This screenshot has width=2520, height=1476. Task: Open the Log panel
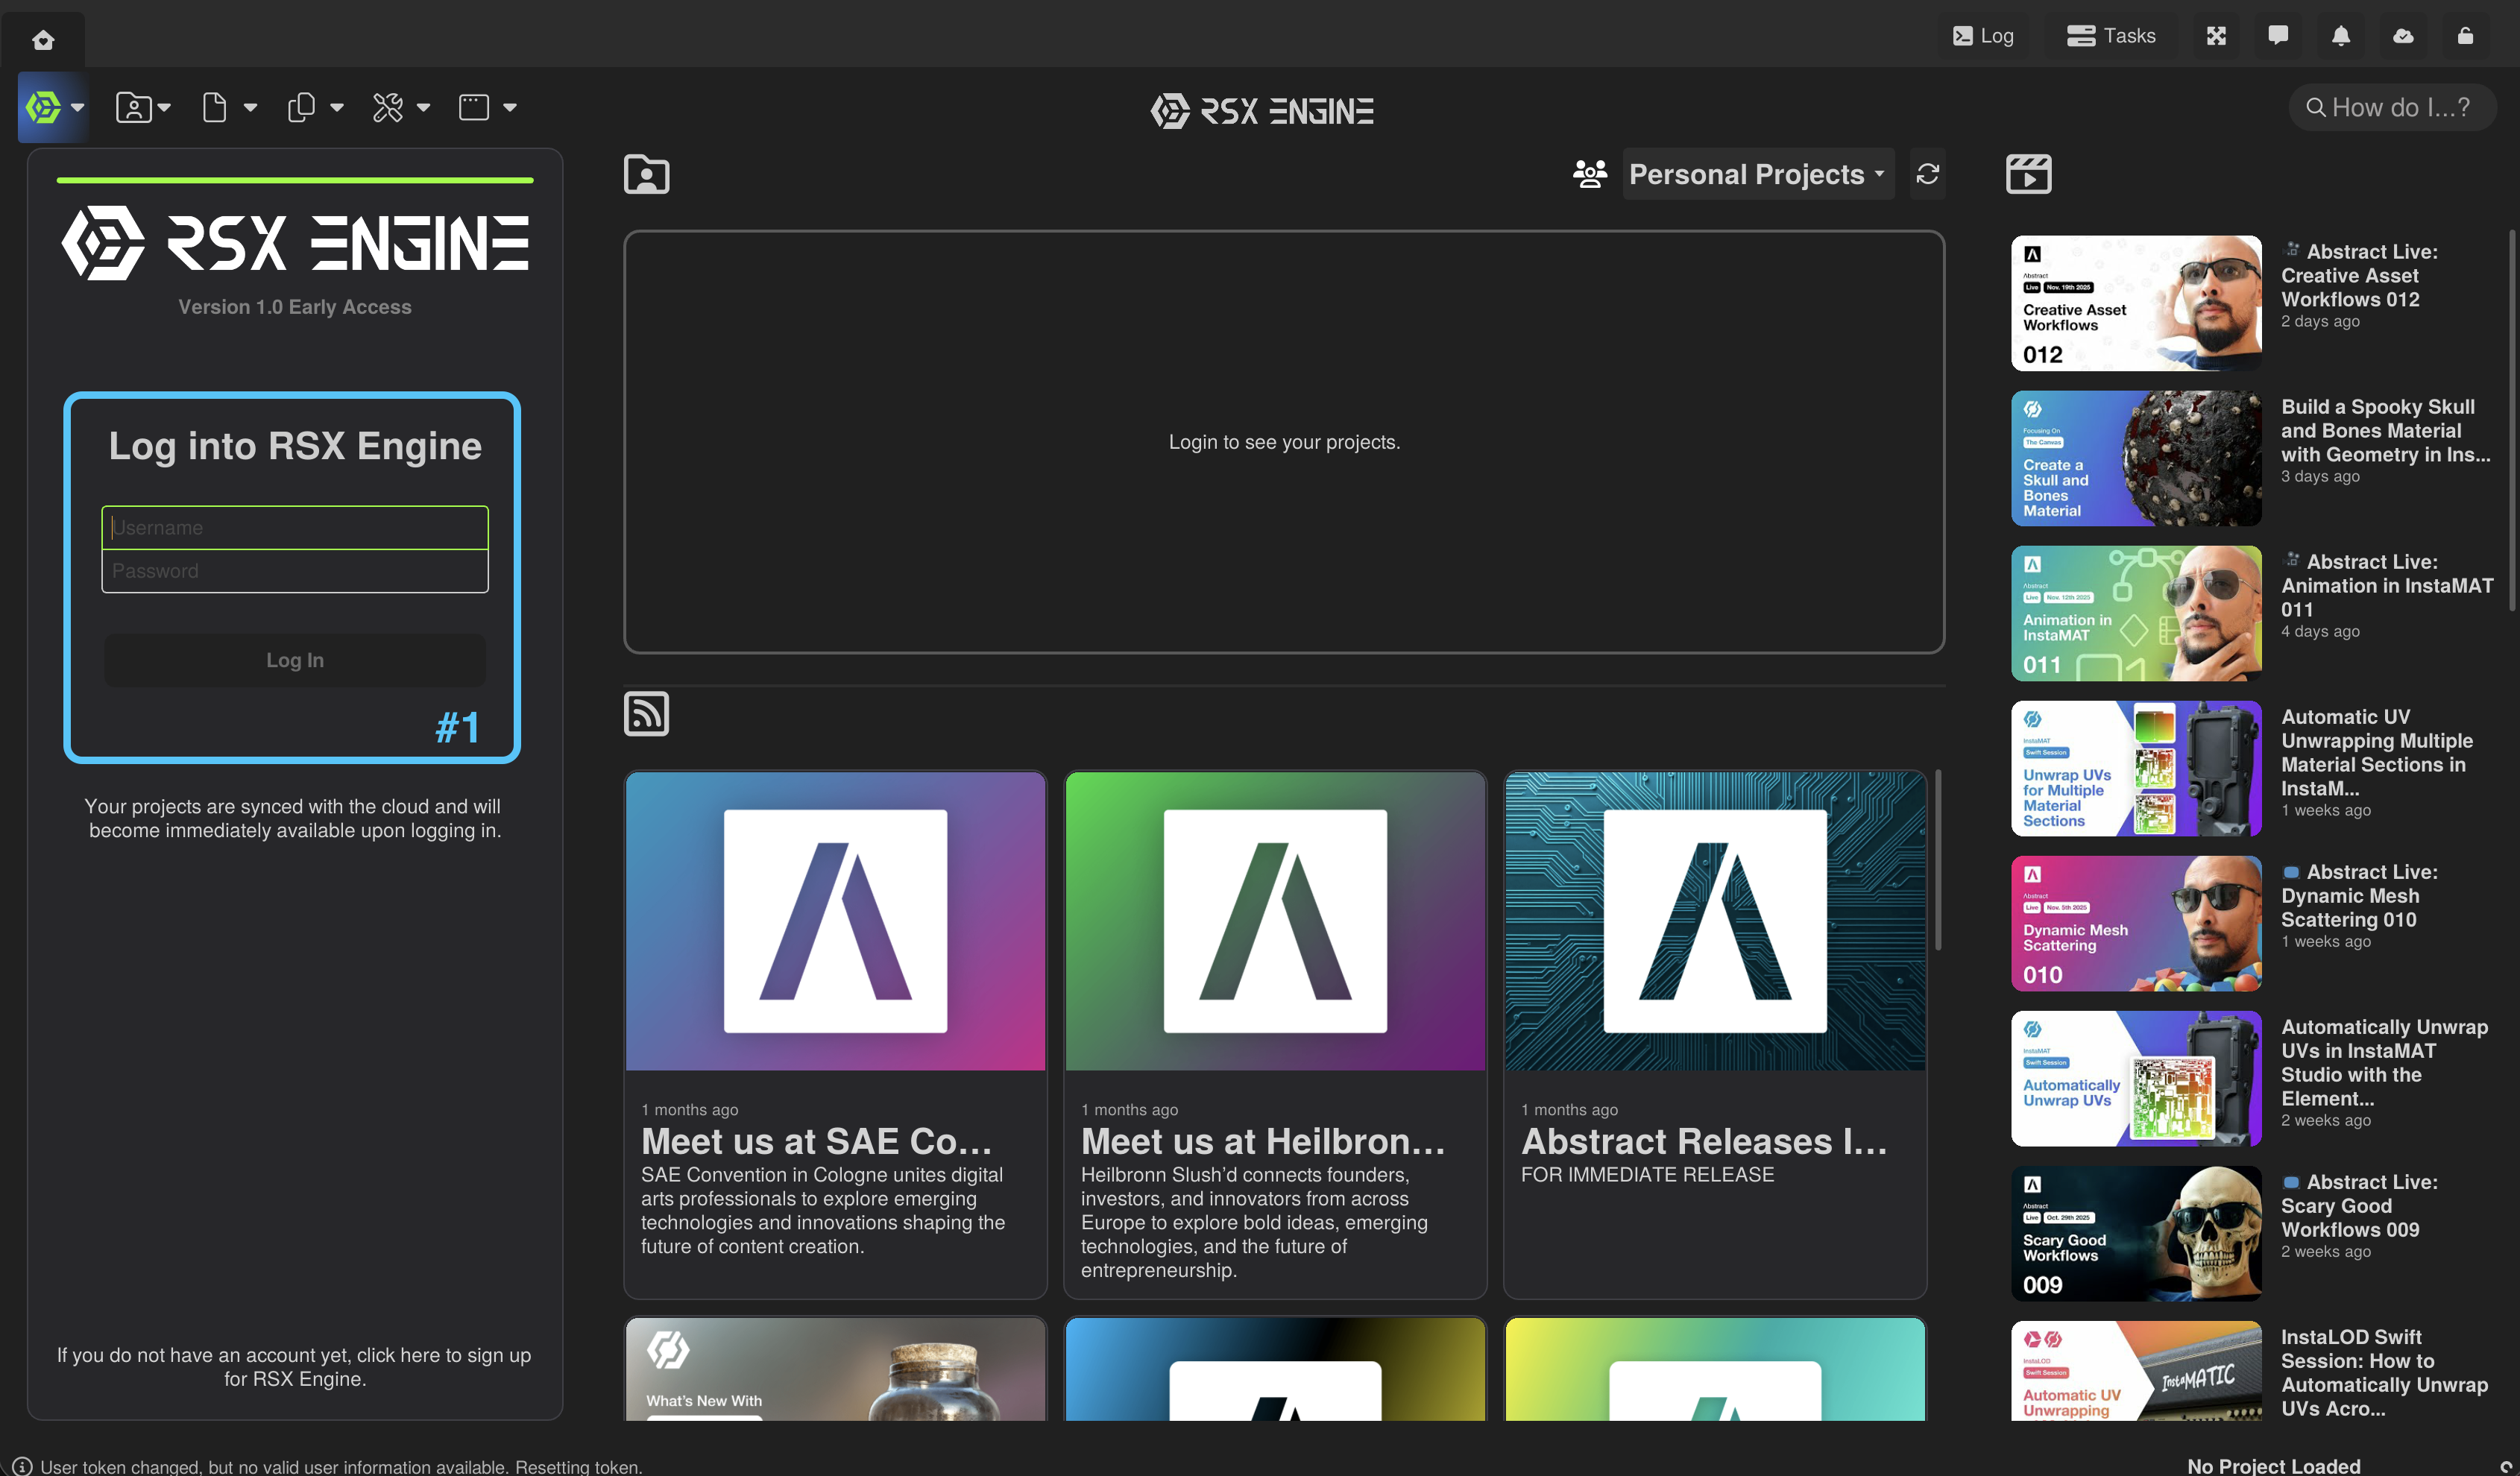tap(1983, 36)
